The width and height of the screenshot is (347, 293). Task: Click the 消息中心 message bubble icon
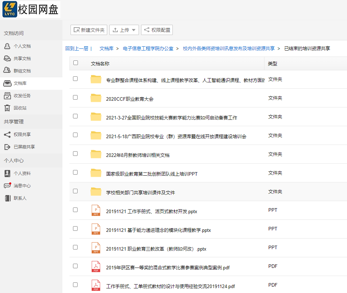pos(7,186)
